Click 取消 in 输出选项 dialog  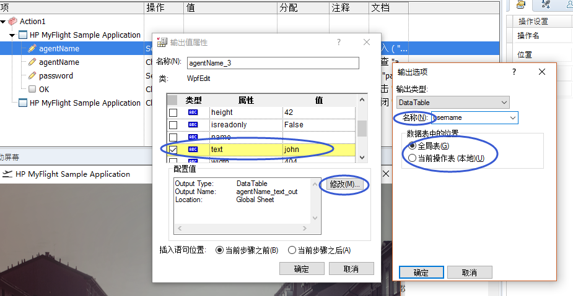click(x=470, y=273)
